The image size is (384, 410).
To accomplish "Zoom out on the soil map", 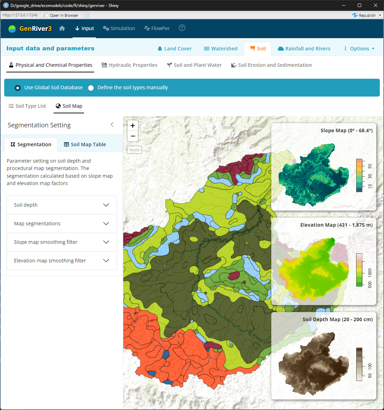I will pos(133,136).
